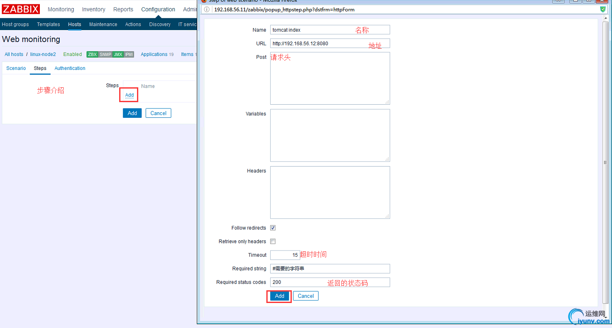Click Cancel in the step popup
This screenshot has width=612, height=328.
click(306, 296)
